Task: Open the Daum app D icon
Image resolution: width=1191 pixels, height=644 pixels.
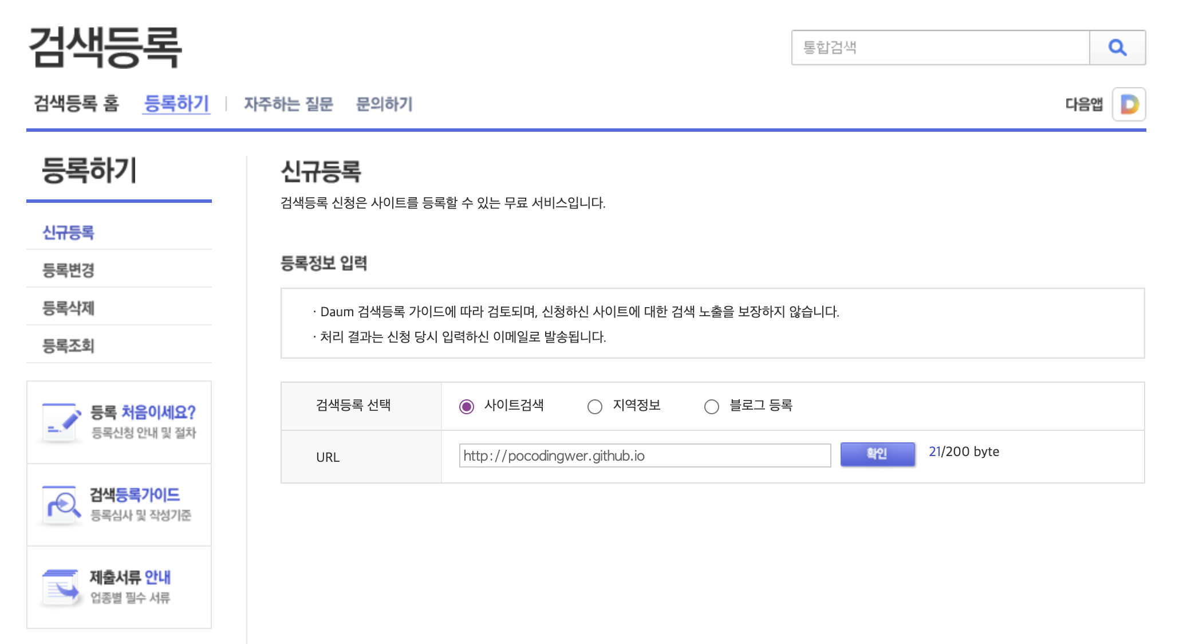Action: point(1129,104)
